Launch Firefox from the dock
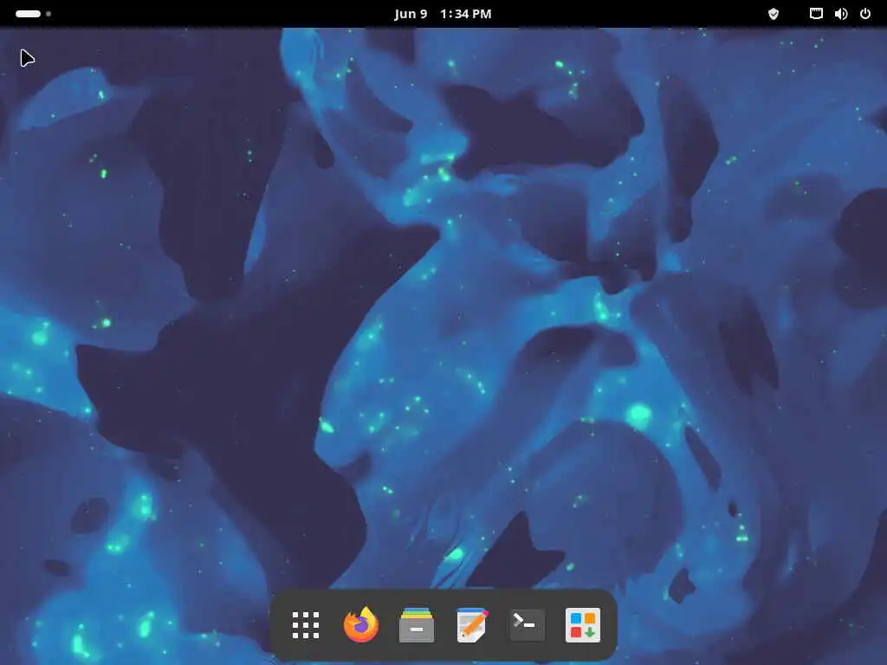Viewport: 887px width, 665px height. point(361,625)
